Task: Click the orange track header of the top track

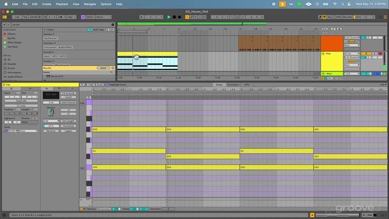Action: tap(332, 43)
